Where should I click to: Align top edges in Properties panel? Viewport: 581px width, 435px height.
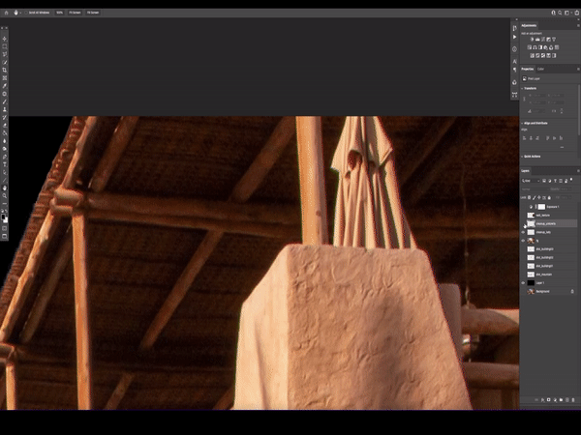click(548, 138)
